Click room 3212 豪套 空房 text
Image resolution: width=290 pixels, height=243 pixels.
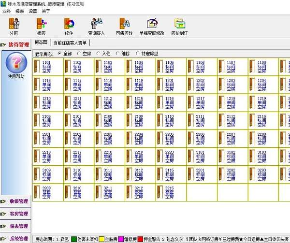[x=139, y=192]
